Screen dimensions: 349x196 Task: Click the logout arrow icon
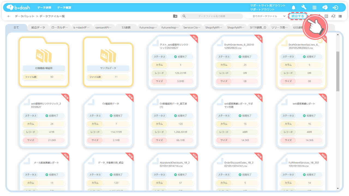coord(335,8)
